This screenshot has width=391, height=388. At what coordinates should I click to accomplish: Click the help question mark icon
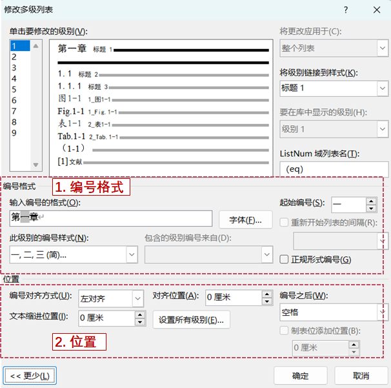[346, 10]
